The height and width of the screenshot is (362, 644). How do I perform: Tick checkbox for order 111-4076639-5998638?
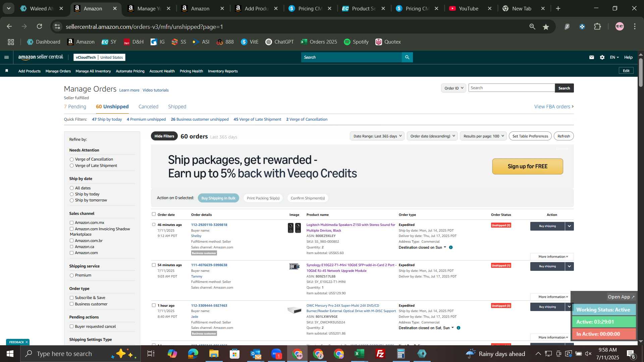coord(154,265)
